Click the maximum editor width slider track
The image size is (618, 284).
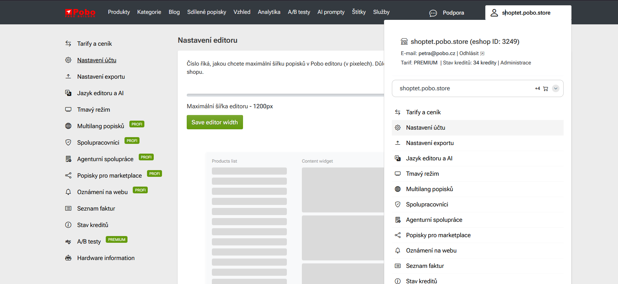coord(285,95)
